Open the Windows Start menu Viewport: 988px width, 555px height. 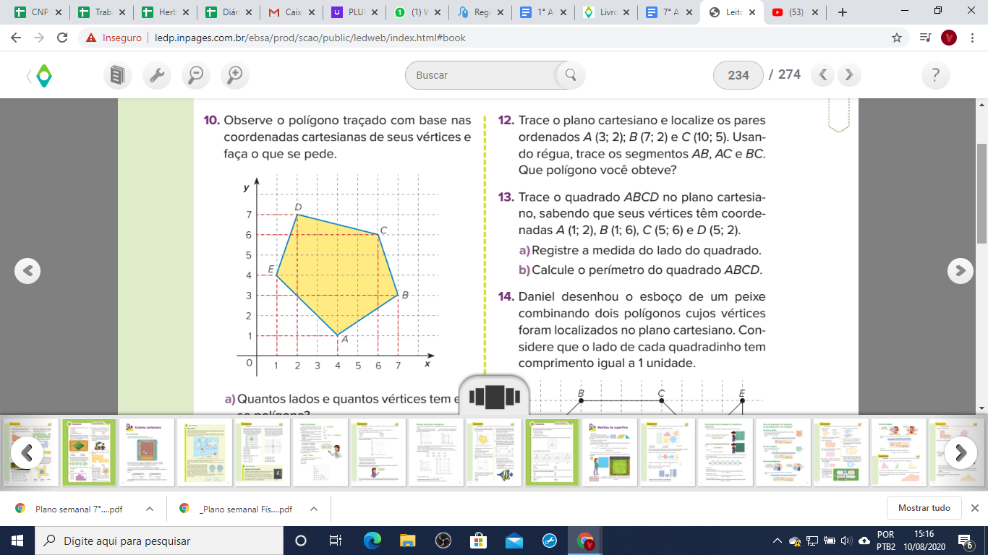coord(17,541)
